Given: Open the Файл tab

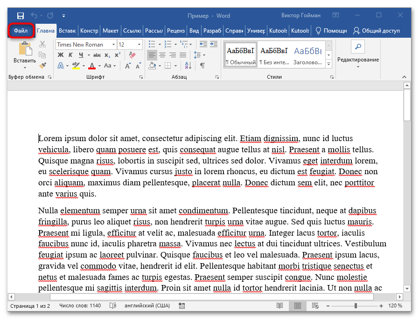Looking at the screenshot, I should pos(21,31).
